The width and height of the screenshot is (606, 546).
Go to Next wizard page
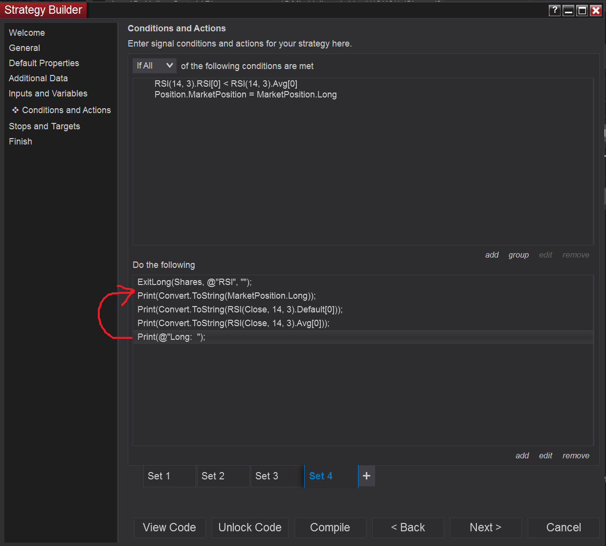coord(485,527)
